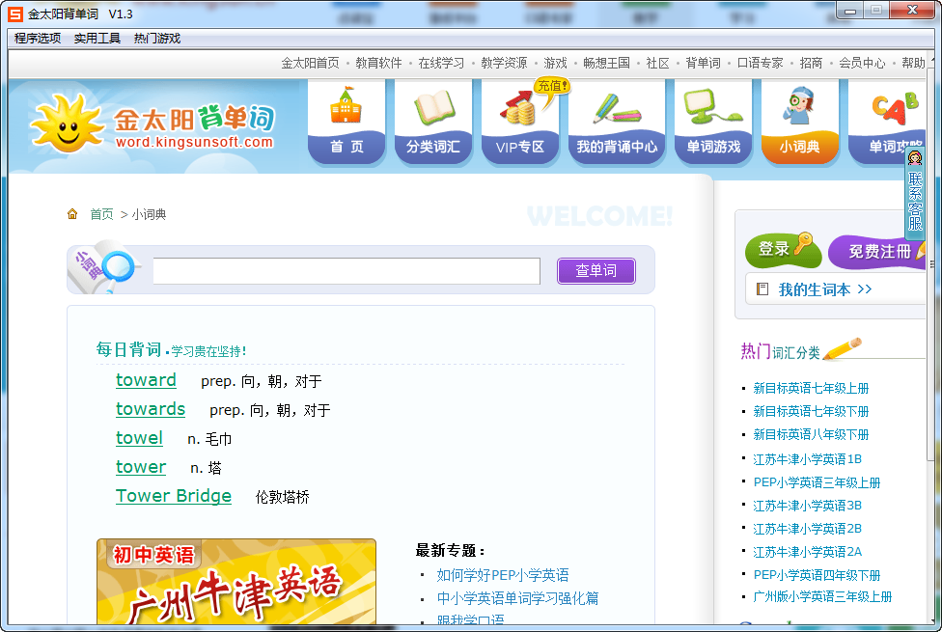Open 江苏牛津小学英语2B category
The image size is (942, 632).
click(x=808, y=529)
